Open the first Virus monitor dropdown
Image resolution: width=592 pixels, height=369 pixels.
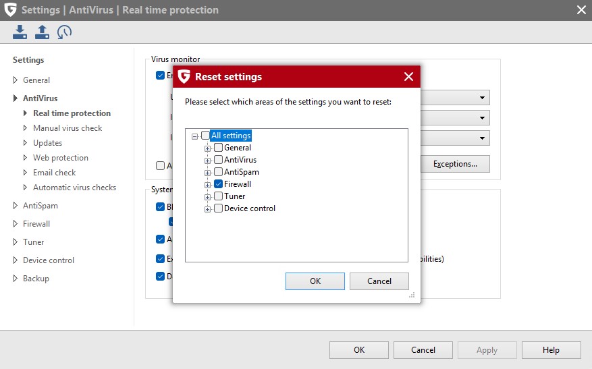[x=482, y=98]
